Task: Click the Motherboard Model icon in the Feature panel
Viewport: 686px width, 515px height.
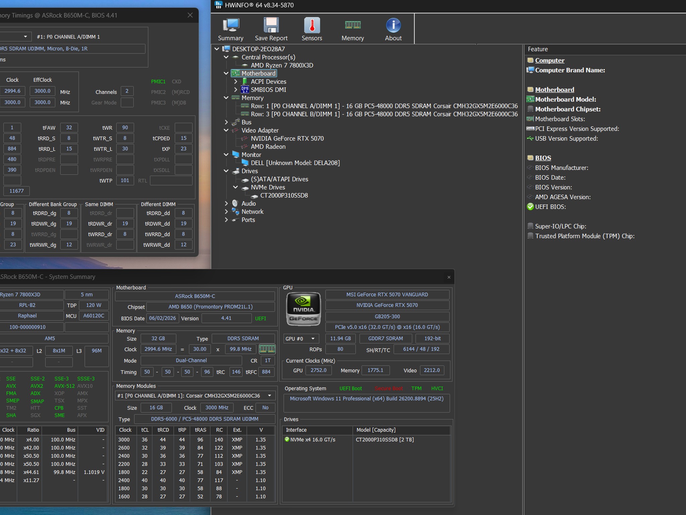Action: (530, 99)
